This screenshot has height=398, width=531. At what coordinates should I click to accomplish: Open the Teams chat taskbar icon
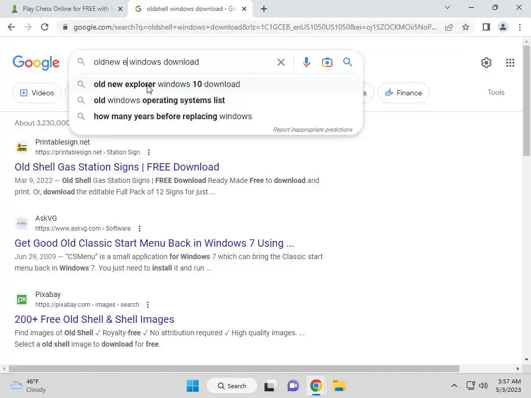(x=293, y=386)
